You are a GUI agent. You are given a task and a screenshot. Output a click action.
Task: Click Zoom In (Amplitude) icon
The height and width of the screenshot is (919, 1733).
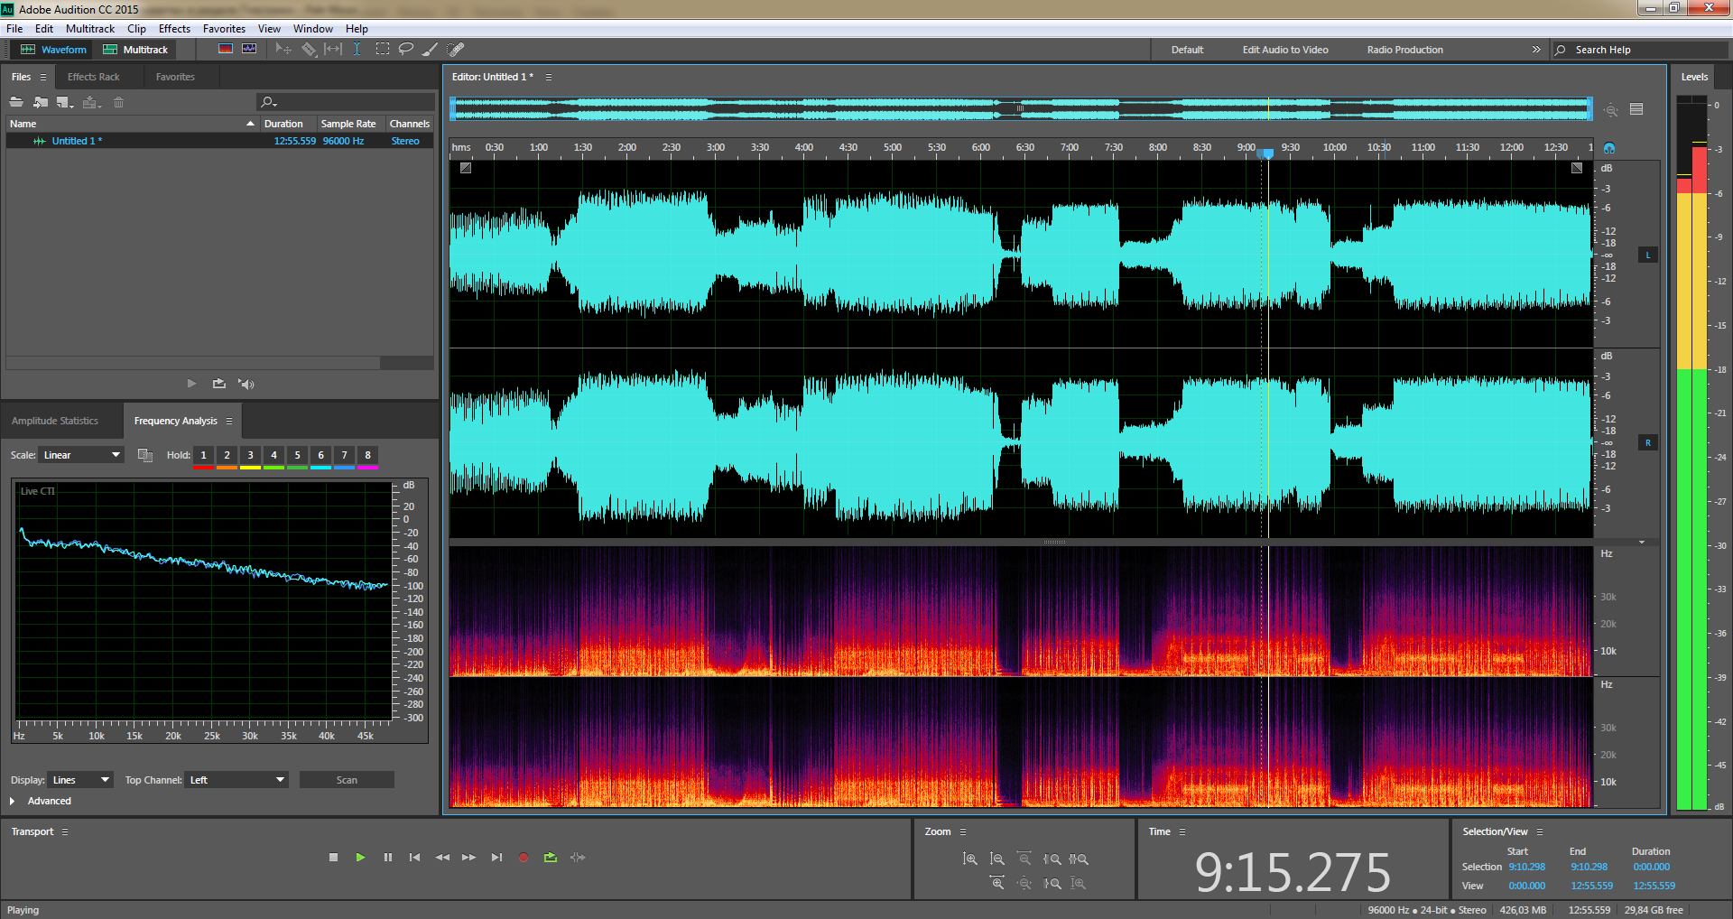point(969,859)
